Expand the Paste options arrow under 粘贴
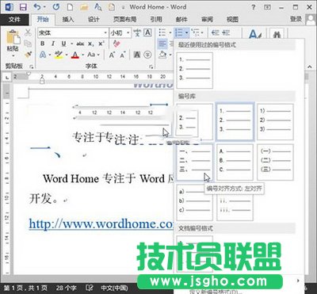317x294 pixels. [13, 56]
